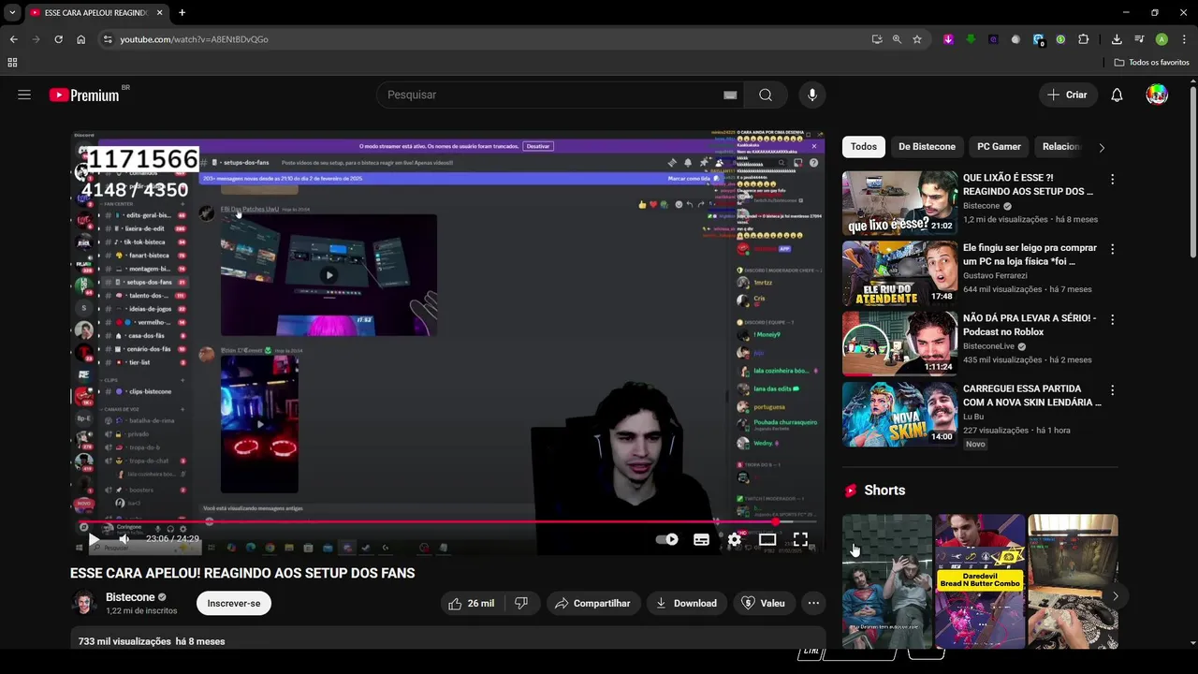The image size is (1198, 674).
Task: Click the Download button under the video
Action: (686, 603)
